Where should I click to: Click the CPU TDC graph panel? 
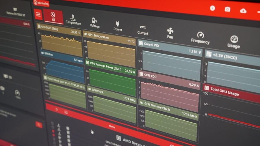[170, 94]
